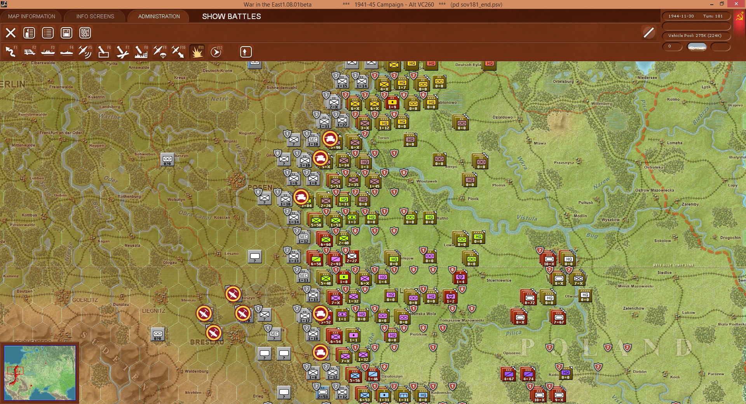This screenshot has width=746, height=404.
Task: Open the INFO SCREENS tab
Action: tap(95, 16)
